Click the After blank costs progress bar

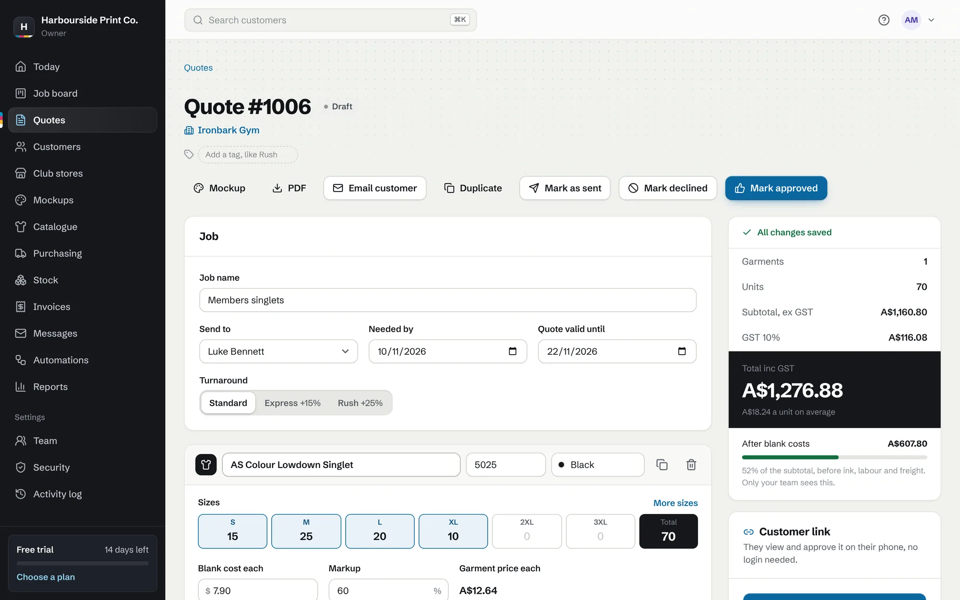pos(834,457)
